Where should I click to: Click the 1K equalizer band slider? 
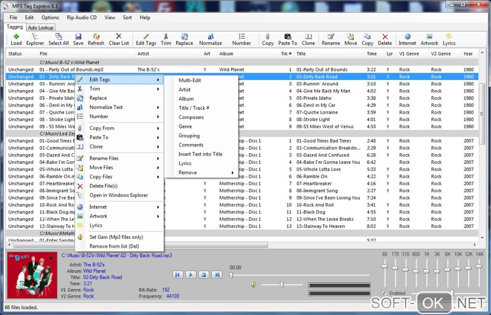click(x=426, y=271)
